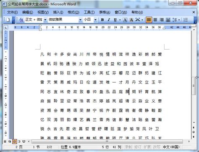Open the Styles and Formatting pane icon
199x152 pixels.
tap(21, 20)
